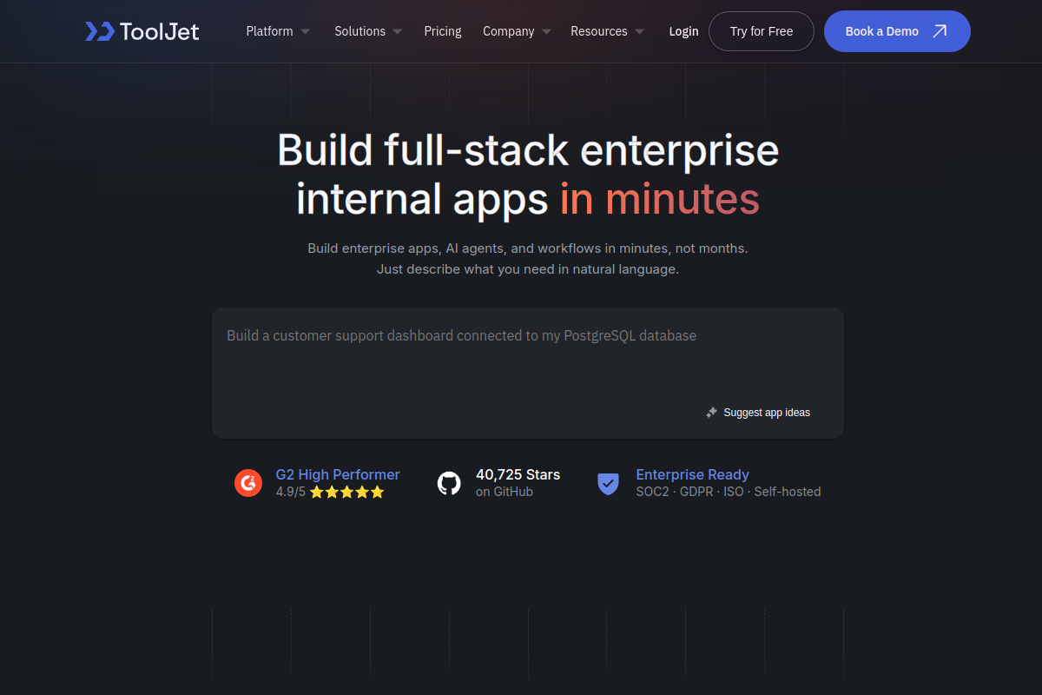Click the five-star rating icons

[x=346, y=492]
